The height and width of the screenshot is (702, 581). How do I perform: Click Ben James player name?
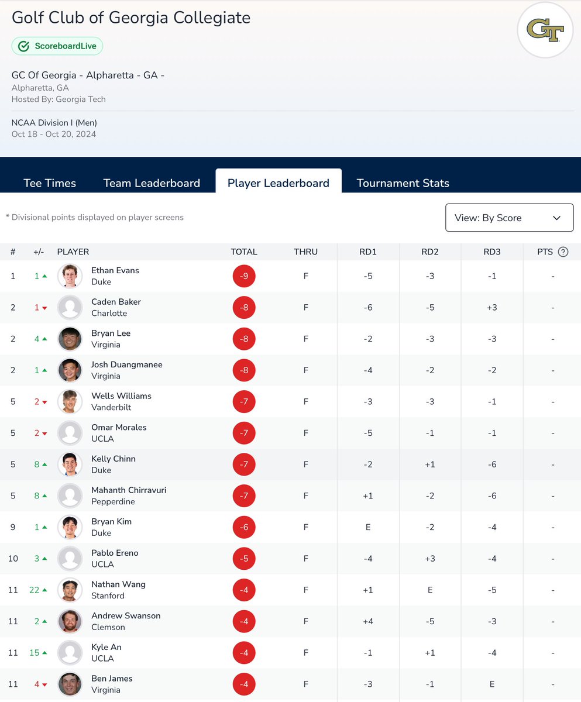tap(112, 679)
